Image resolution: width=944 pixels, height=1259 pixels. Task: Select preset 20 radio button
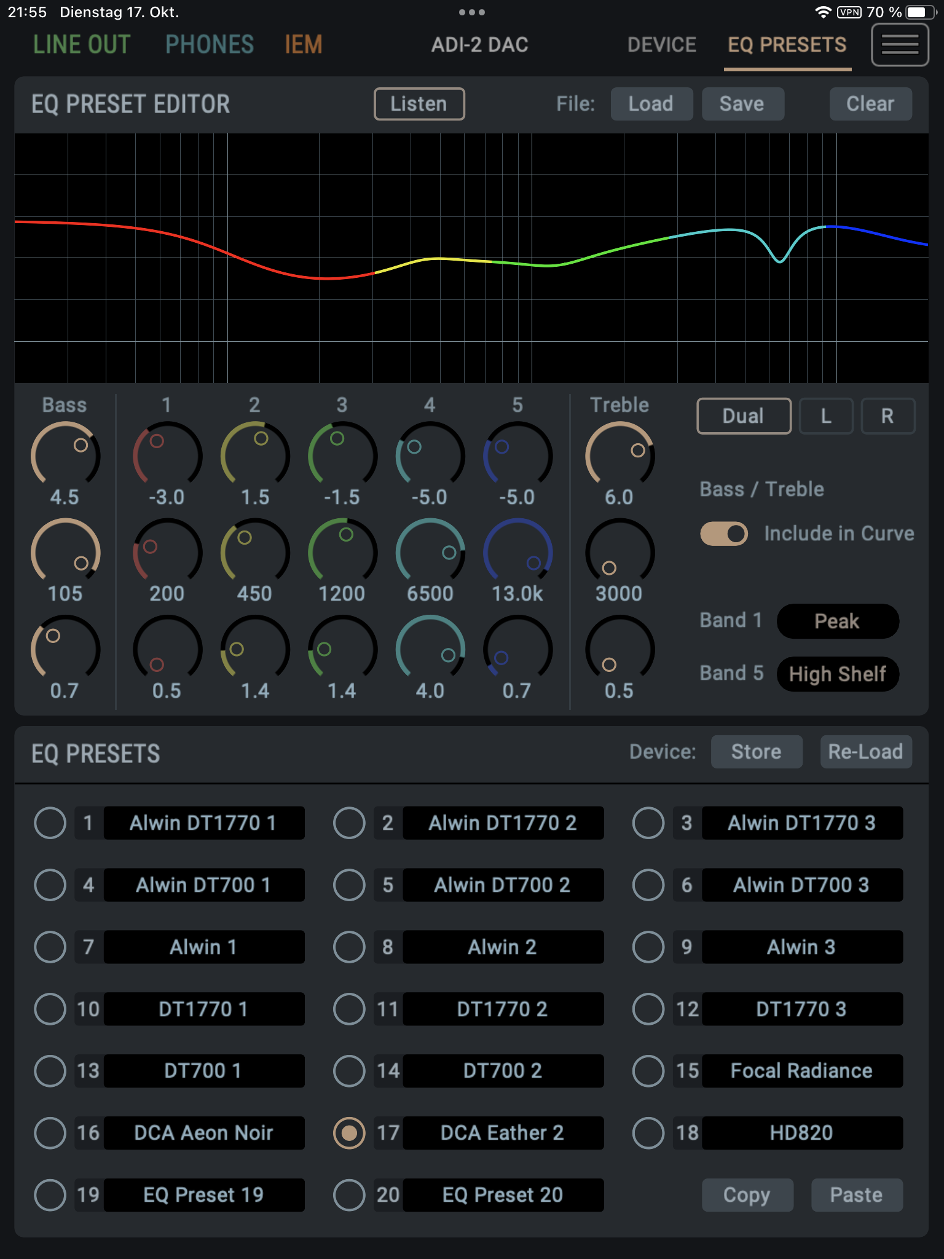pyautogui.click(x=349, y=1195)
